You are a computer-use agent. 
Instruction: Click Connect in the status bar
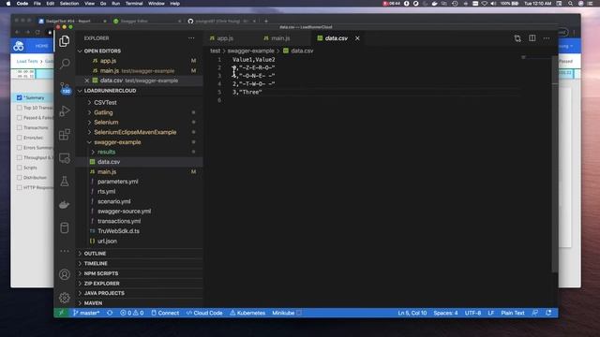(x=165, y=313)
